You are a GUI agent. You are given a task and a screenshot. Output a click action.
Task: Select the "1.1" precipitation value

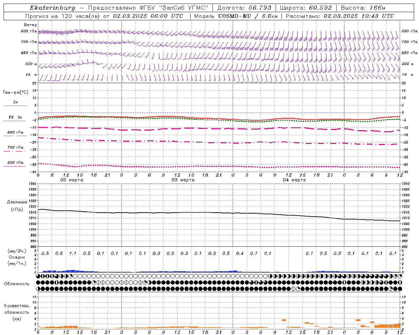73,254
